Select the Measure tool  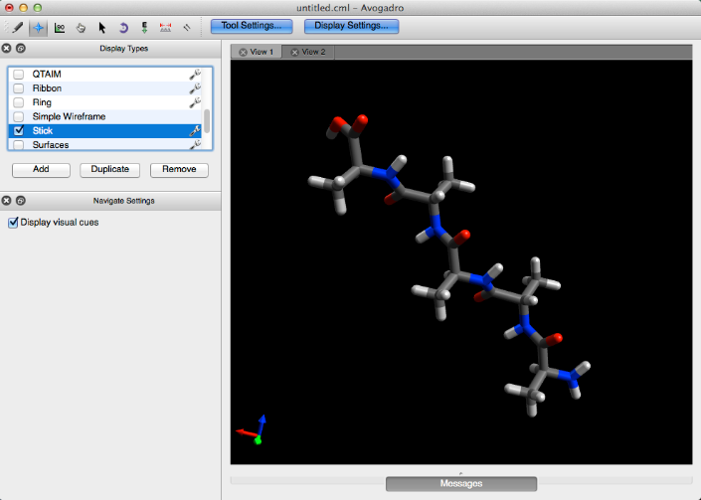(165, 27)
